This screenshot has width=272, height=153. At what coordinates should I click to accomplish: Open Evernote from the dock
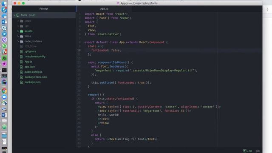point(4,58)
